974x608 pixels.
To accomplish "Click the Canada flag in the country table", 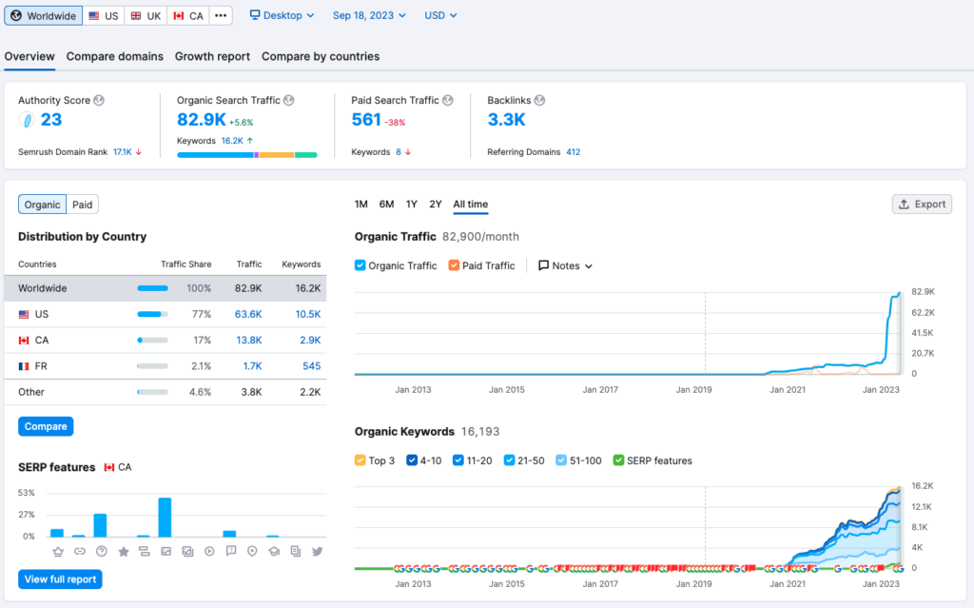I will click(x=24, y=341).
